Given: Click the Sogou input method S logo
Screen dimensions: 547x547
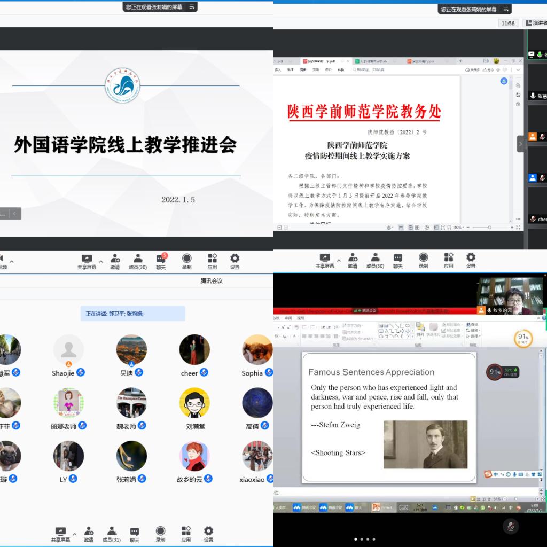Looking at the screenshot, I should click(x=488, y=474).
